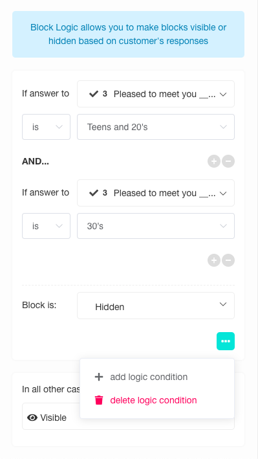Click plus icon below 30's dropdown

(214, 260)
